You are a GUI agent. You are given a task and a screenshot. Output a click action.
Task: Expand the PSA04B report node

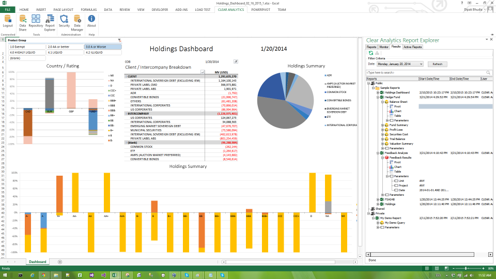coord(378,199)
